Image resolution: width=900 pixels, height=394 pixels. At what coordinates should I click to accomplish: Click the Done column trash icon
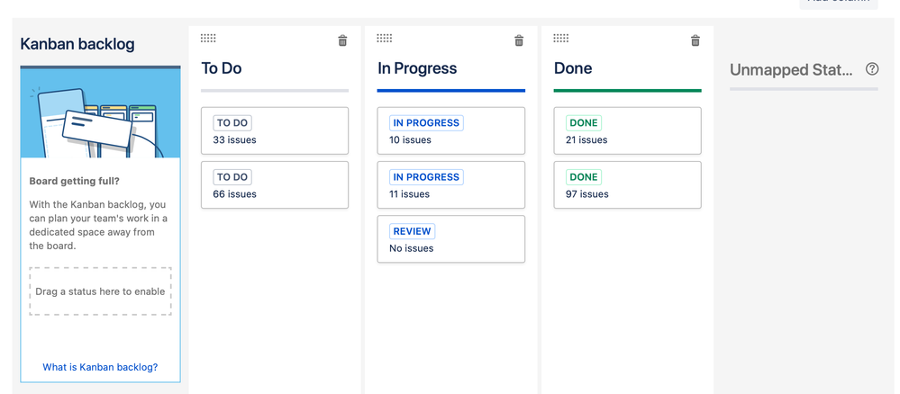[x=695, y=40]
